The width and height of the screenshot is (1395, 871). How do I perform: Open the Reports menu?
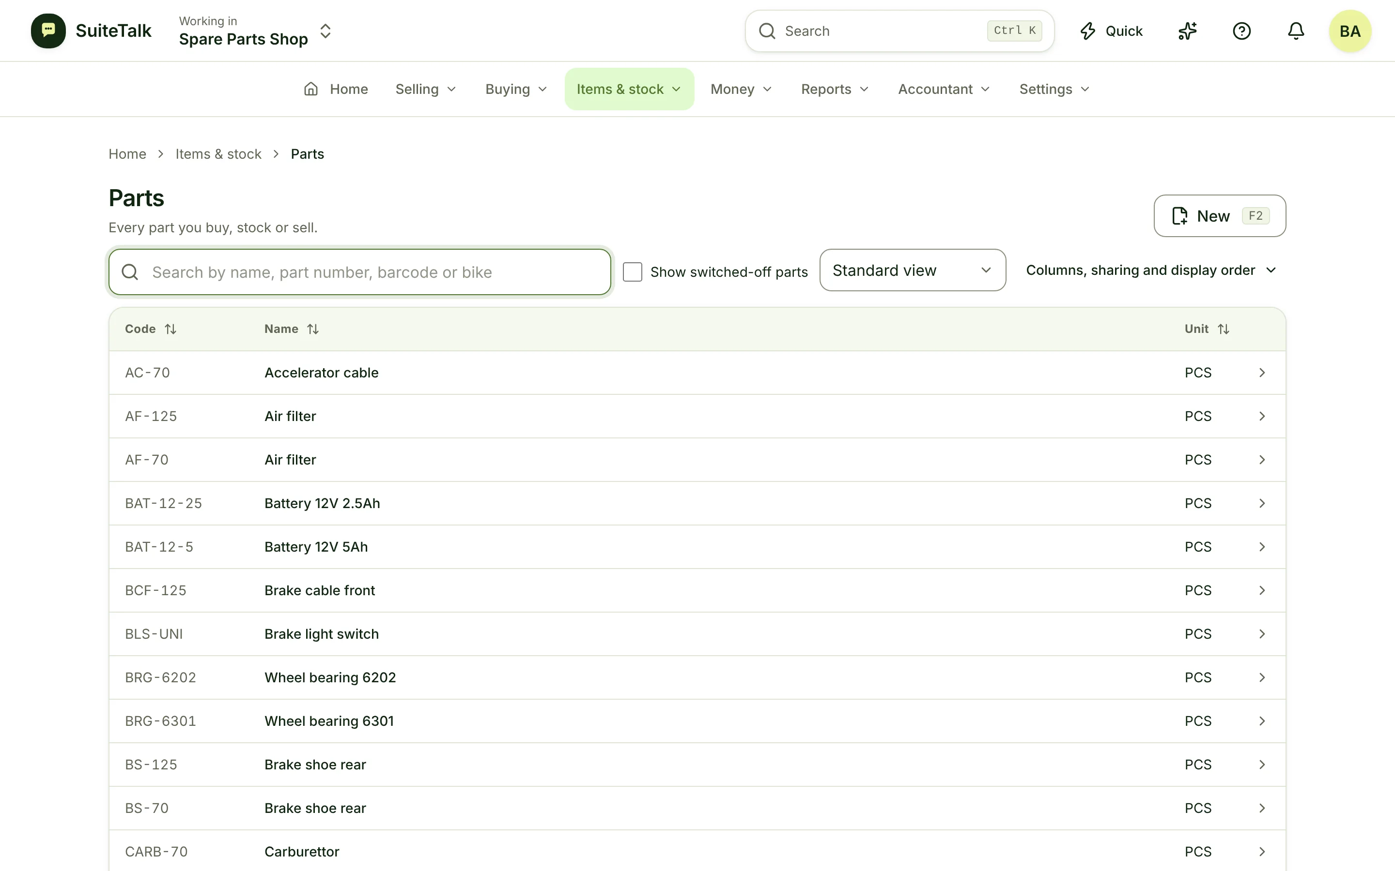pyautogui.click(x=835, y=90)
